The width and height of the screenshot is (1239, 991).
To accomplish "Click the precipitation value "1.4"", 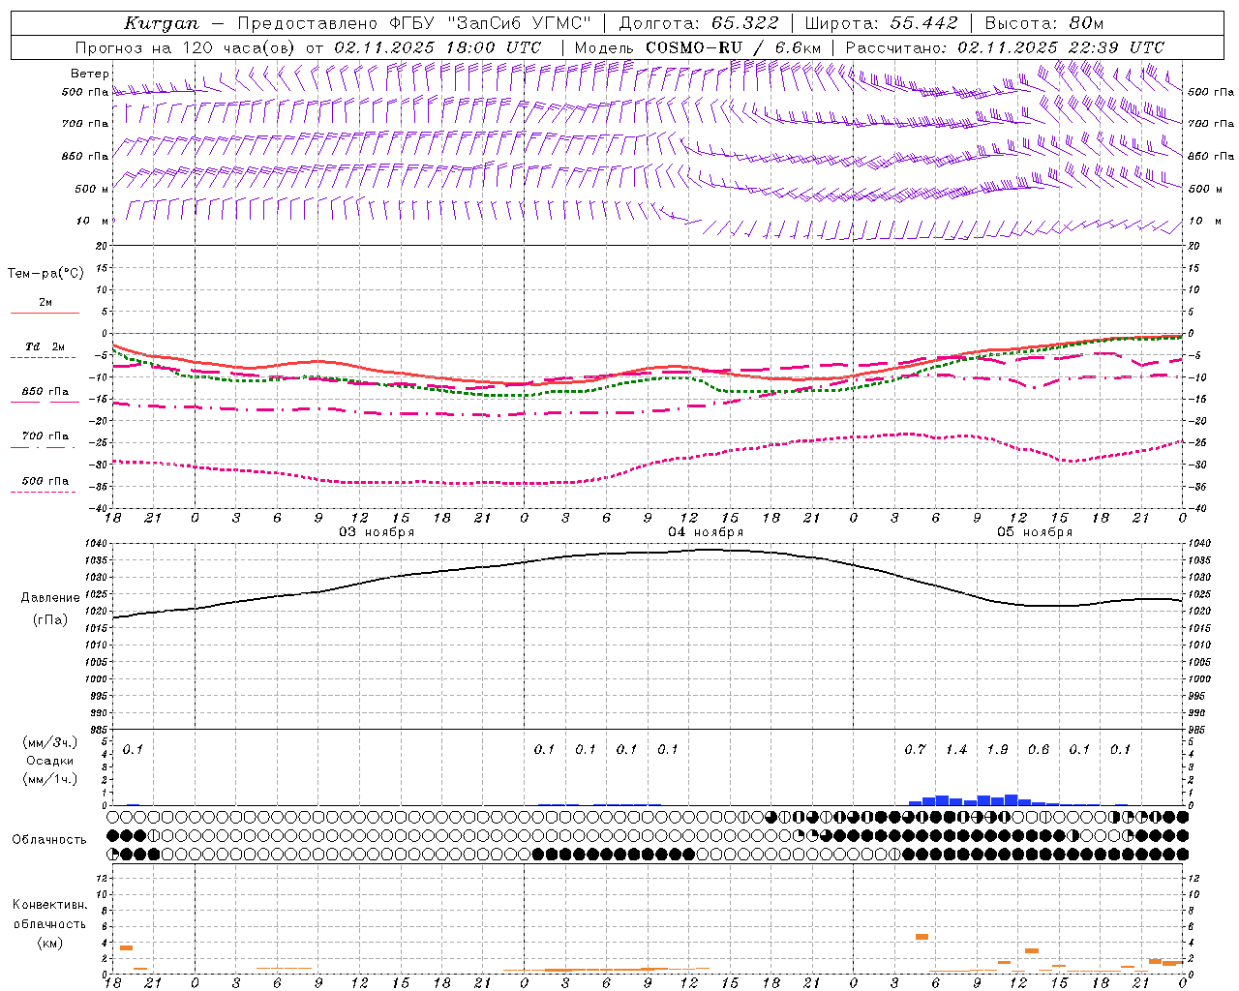I will pos(956,749).
